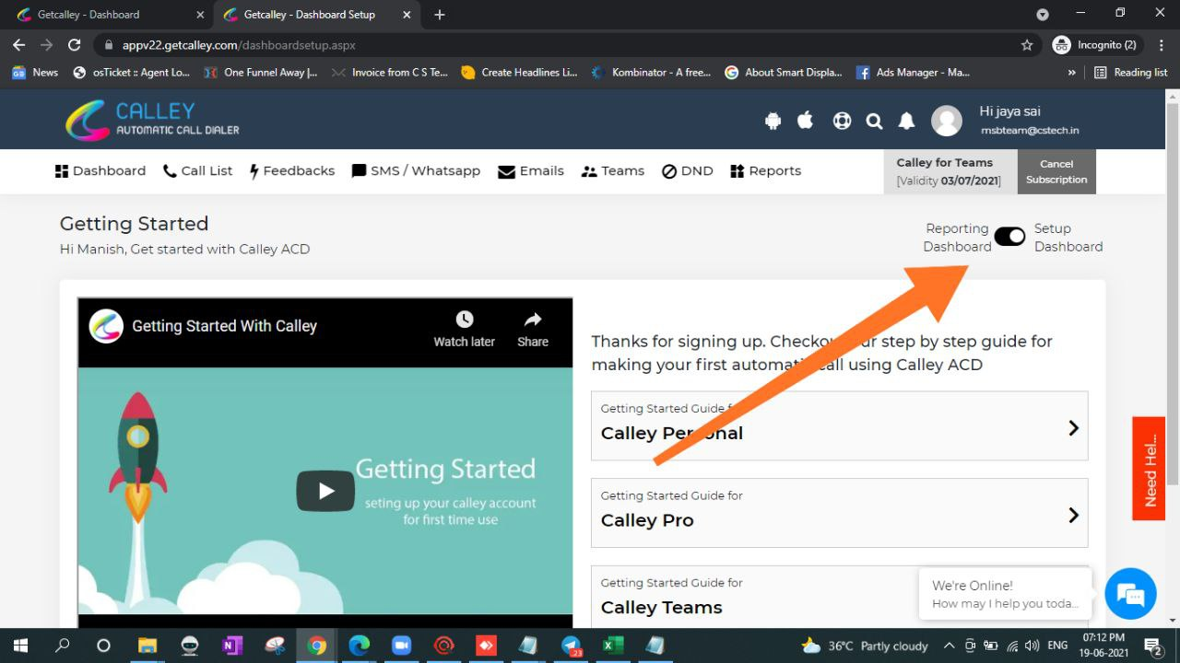Open Microsoft Edge from the taskbar
Viewport: 1180px width, 663px height.
(360, 646)
